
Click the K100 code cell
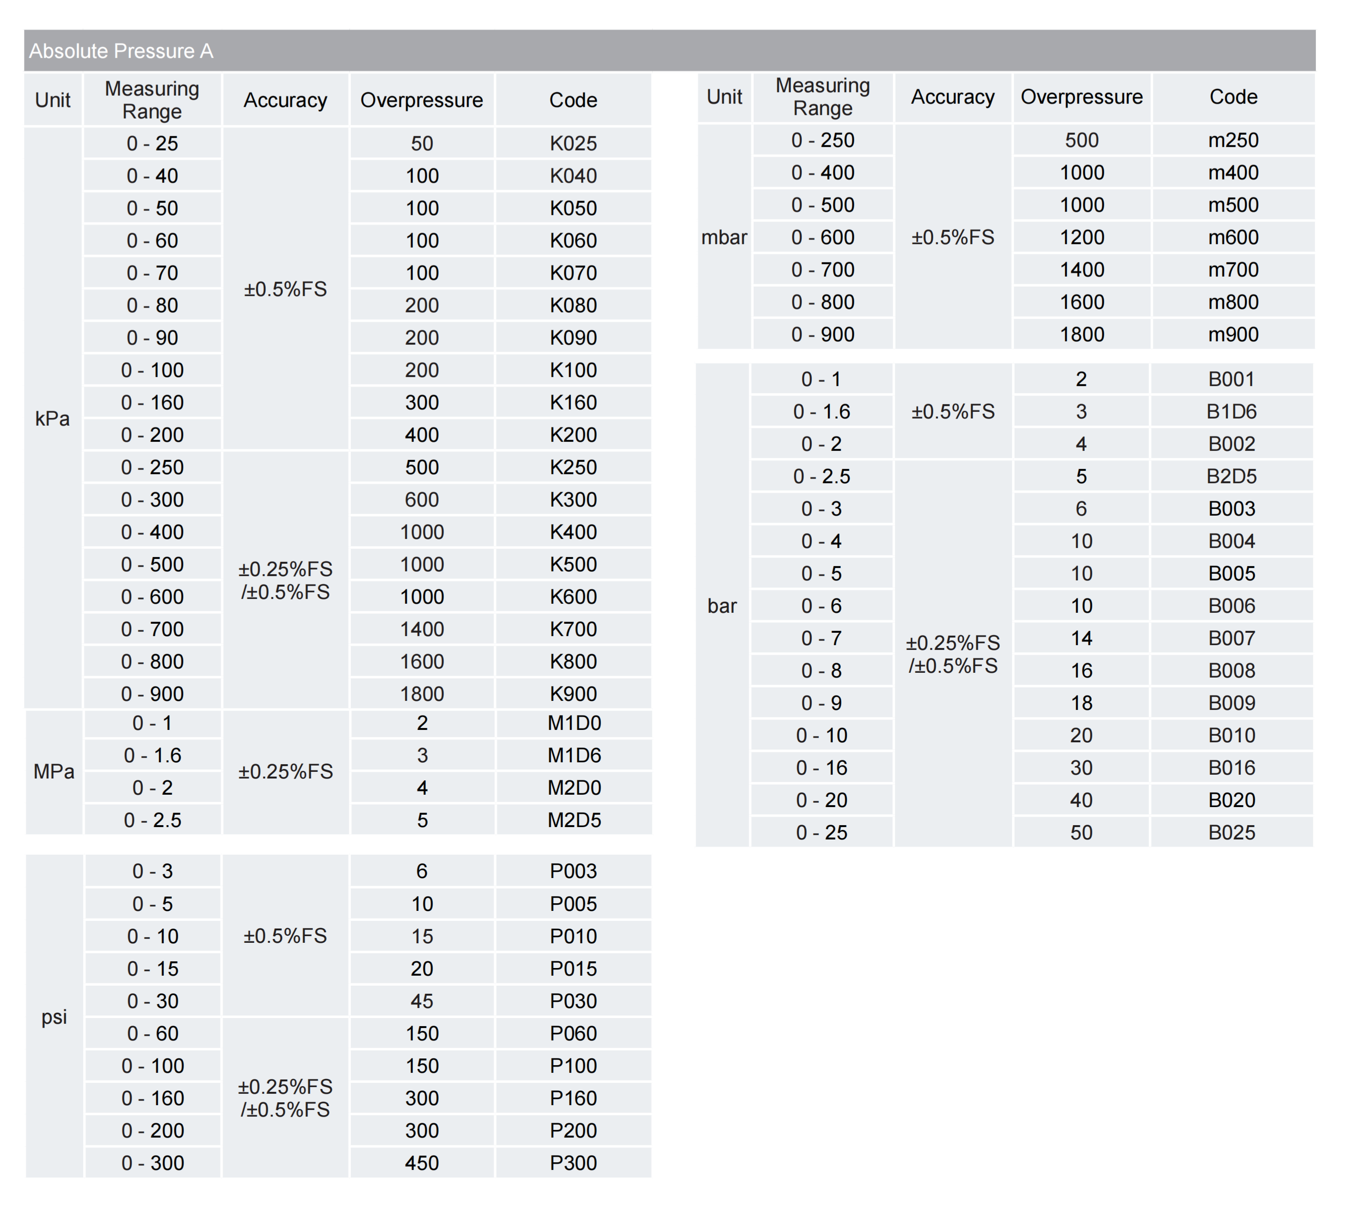[x=573, y=369]
